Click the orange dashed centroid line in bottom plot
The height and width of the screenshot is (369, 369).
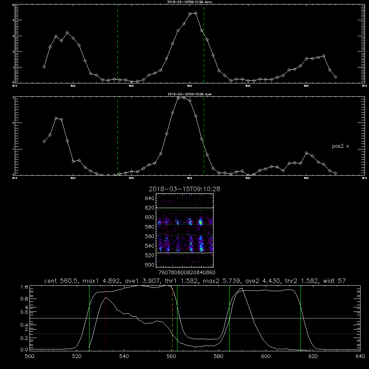[172, 318]
